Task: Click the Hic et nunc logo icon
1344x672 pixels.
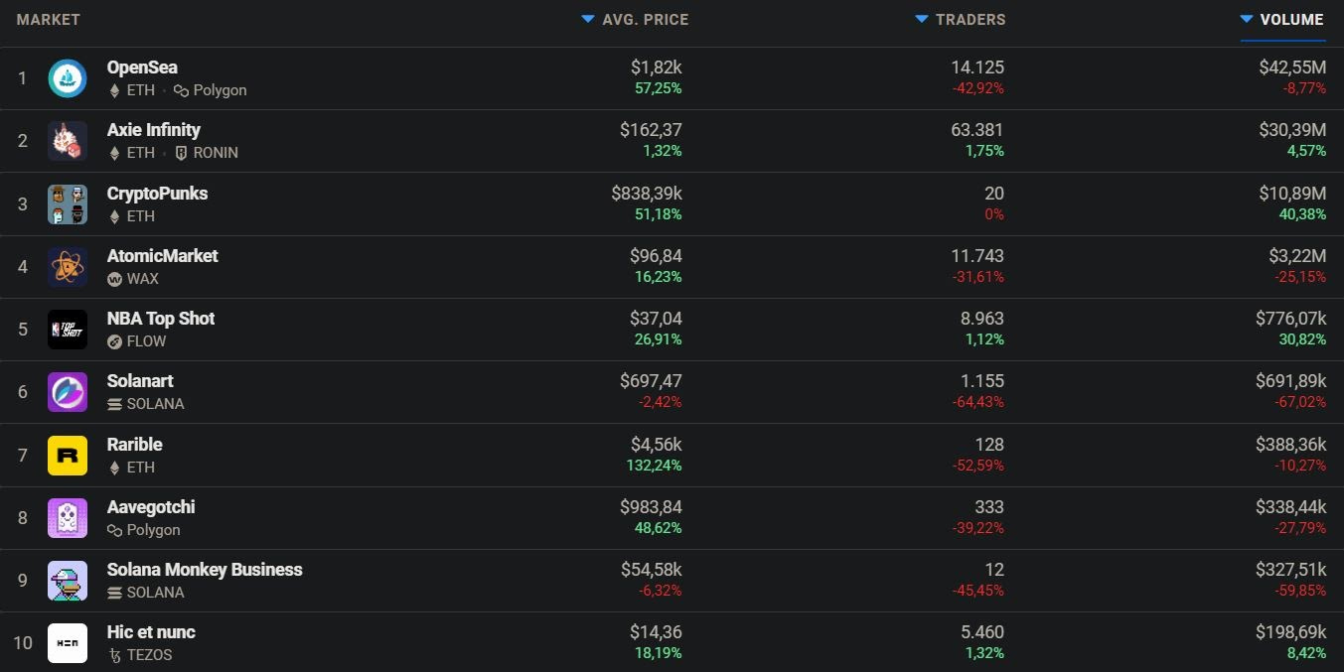Action: pyautogui.click(x=68, y=643)
